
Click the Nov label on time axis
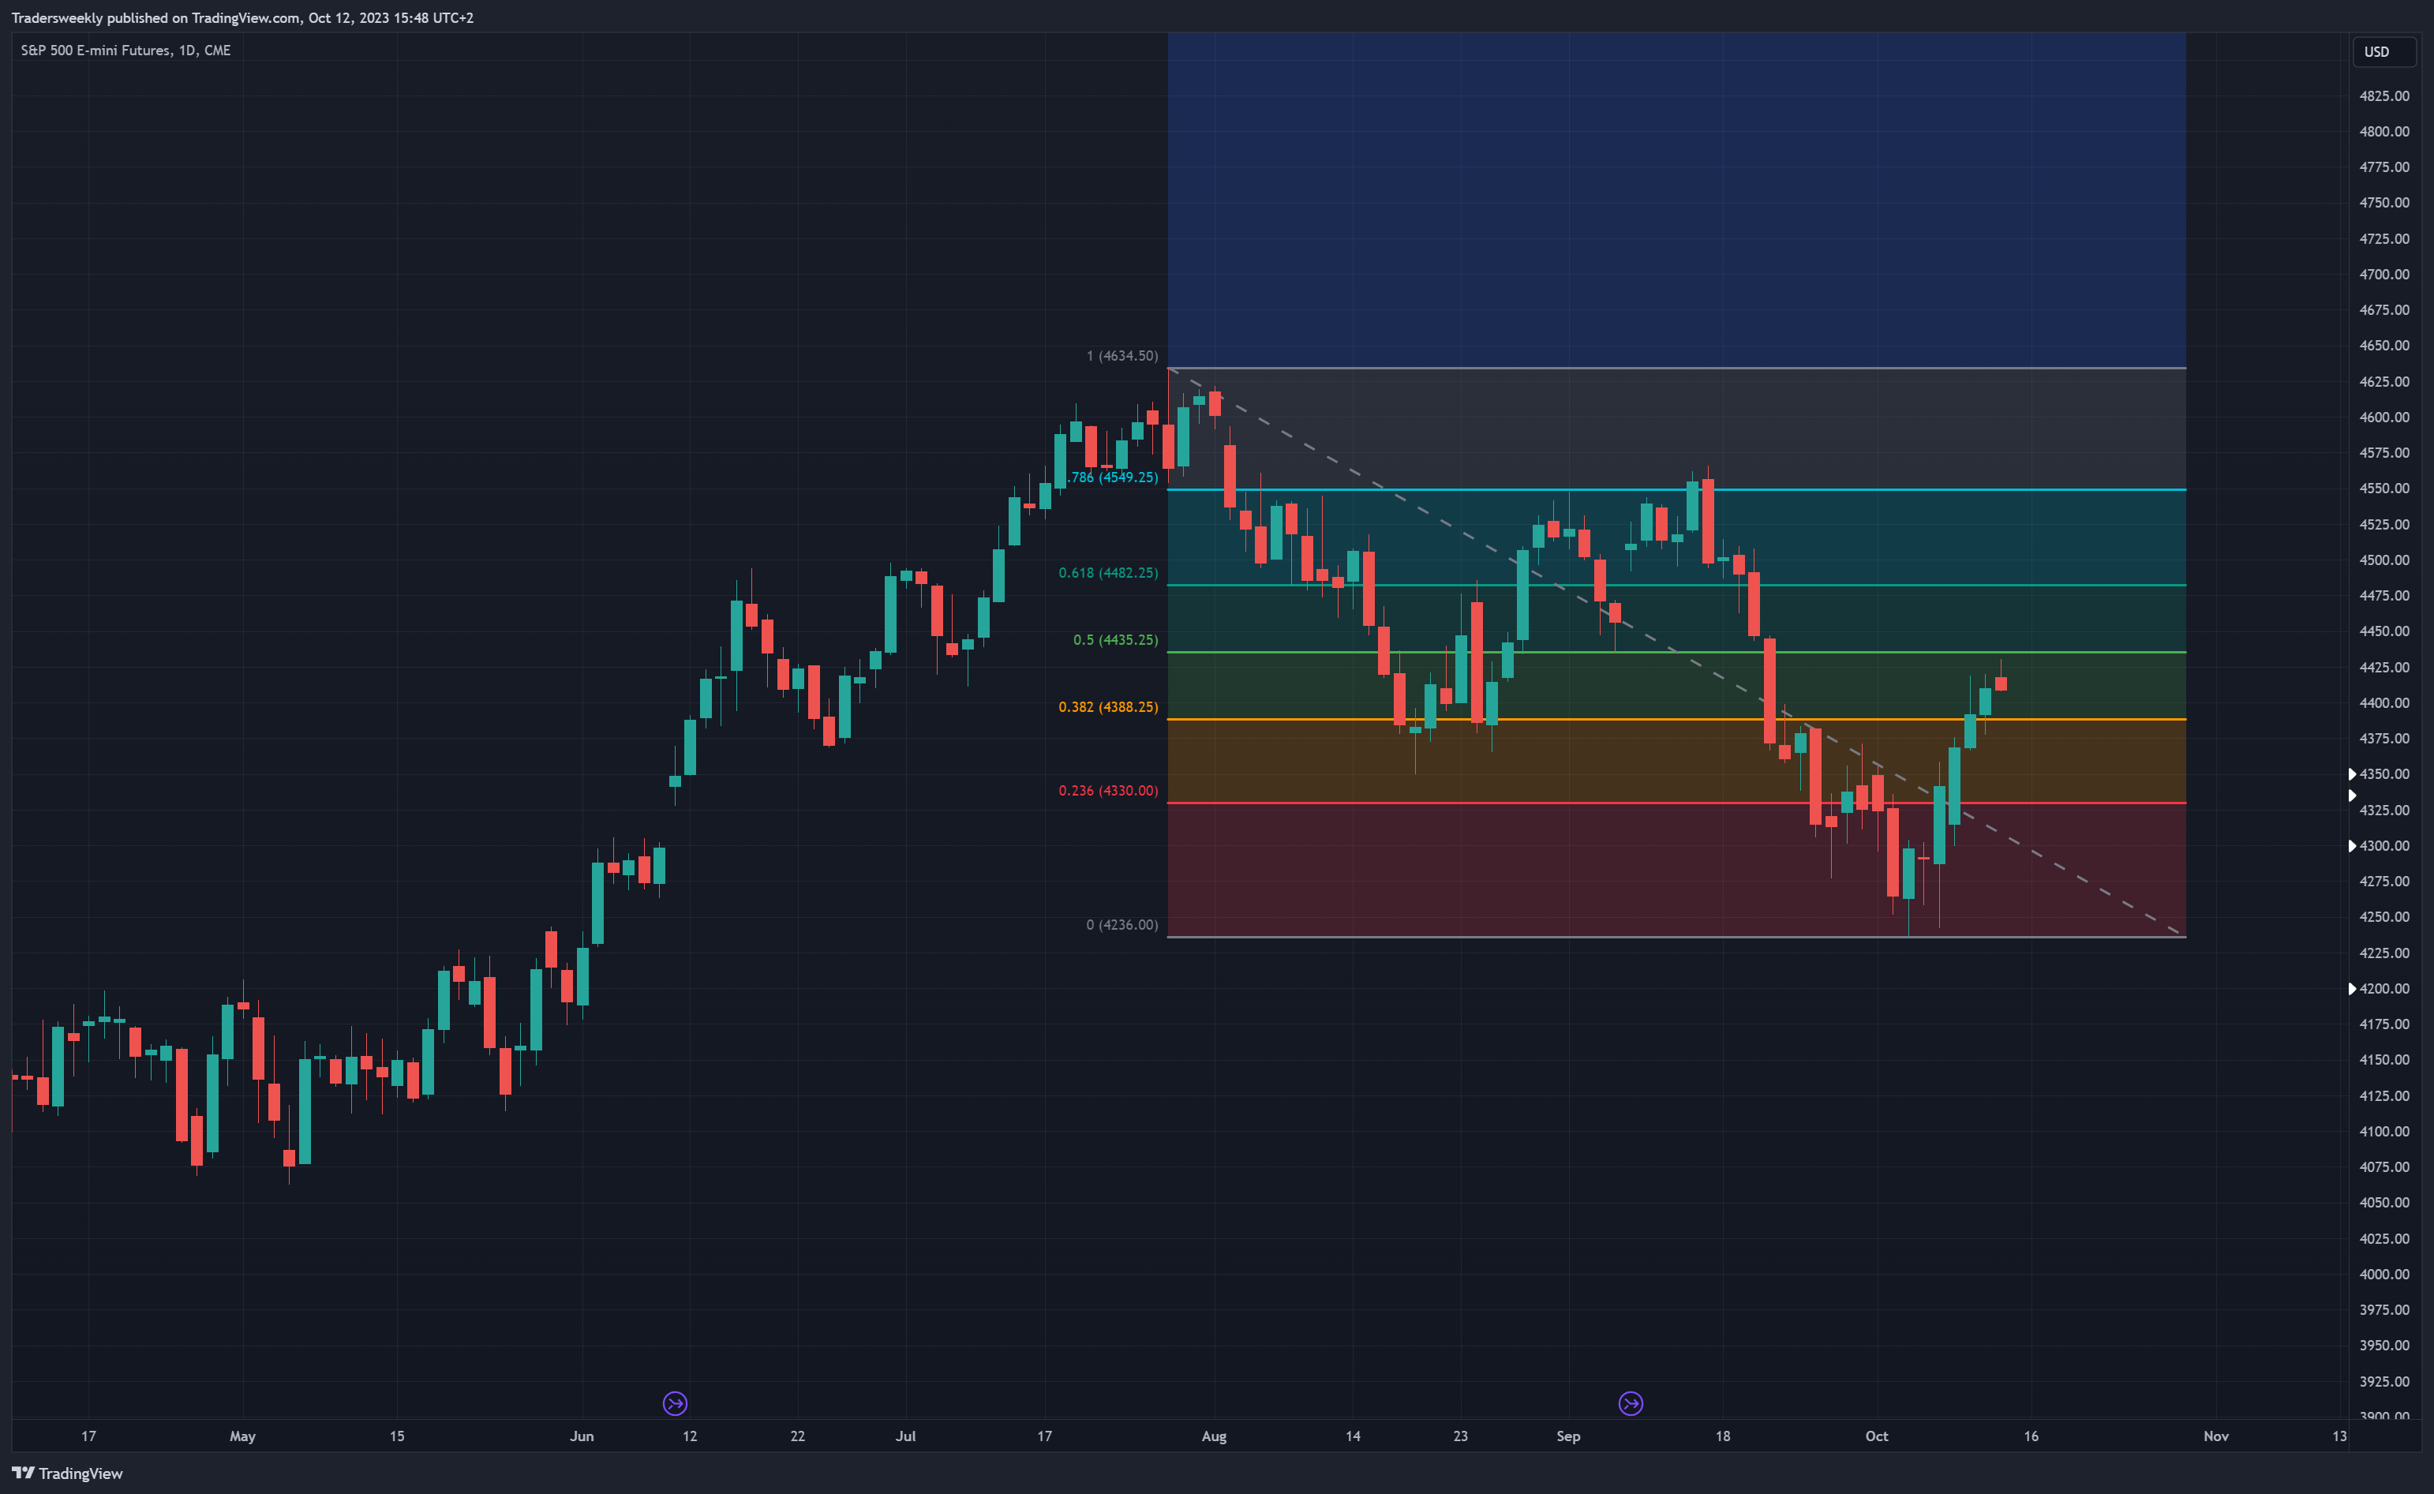2215,1436
